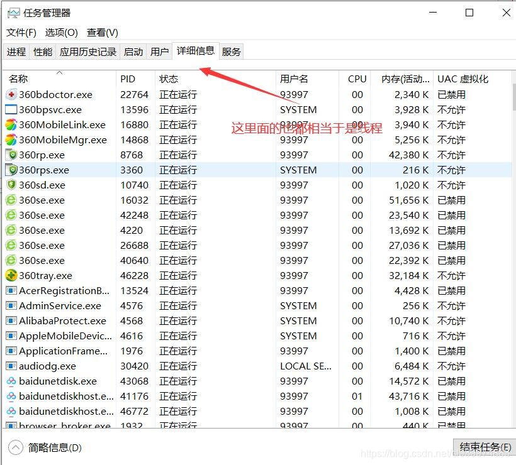This screenshot has height=465, width=516.
Task: Click 正在运行 status for AdminService.exe
Action: 178,305
